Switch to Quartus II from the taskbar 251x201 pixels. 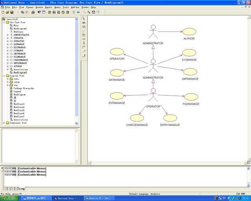[x=99, y=198]
